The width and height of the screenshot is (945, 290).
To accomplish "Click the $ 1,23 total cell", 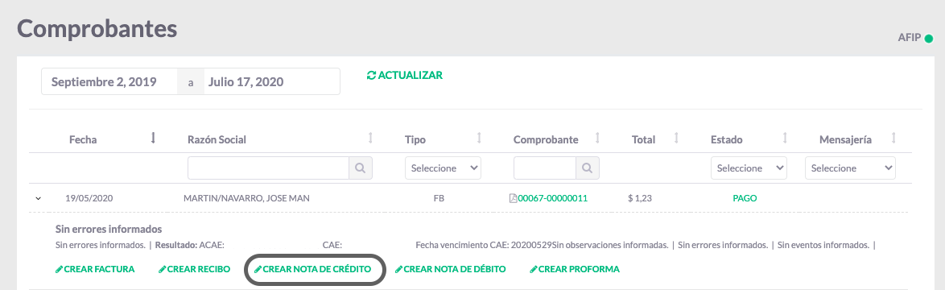I will click(639, 197).
